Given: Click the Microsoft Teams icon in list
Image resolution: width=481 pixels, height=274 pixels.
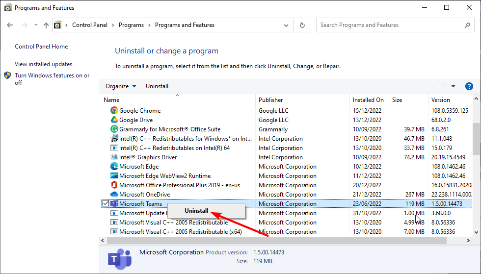Looking at the screenshot, I should (114, 203).
